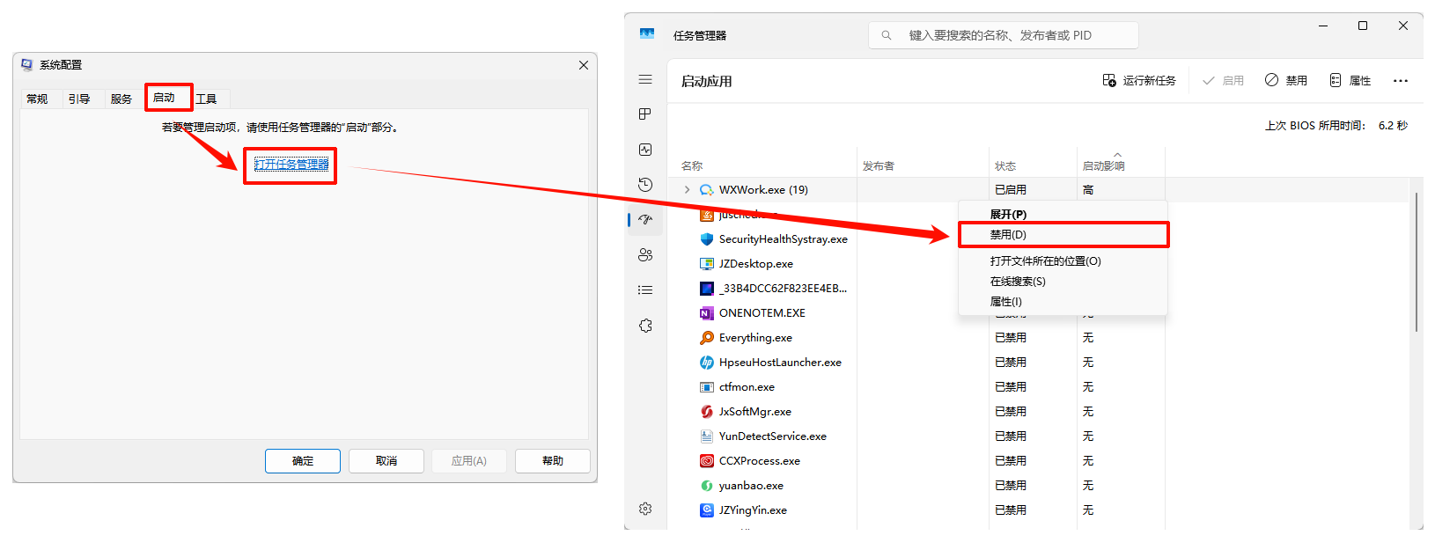
Task: Choose 展开(P) in the context menu
Action: [x=1063, y=215]
